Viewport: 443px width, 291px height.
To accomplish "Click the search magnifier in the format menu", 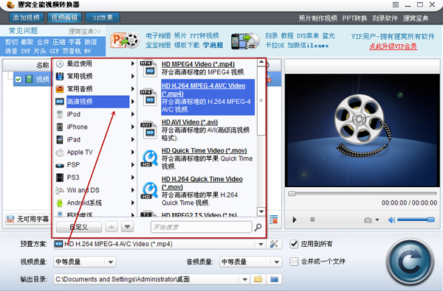I will coord(258,227).
